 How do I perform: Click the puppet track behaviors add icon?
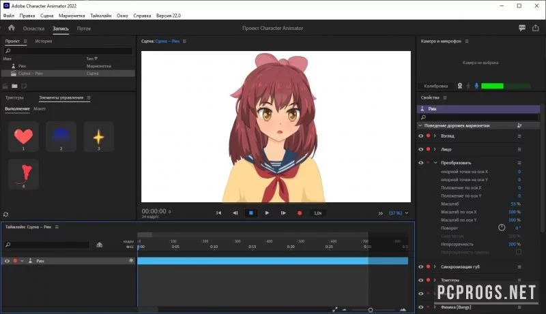[x=519, y=125]
